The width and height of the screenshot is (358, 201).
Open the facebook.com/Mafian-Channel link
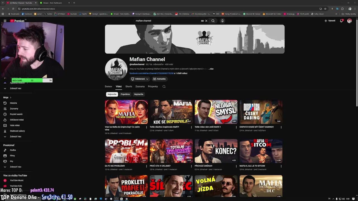(x=152, y=73)
